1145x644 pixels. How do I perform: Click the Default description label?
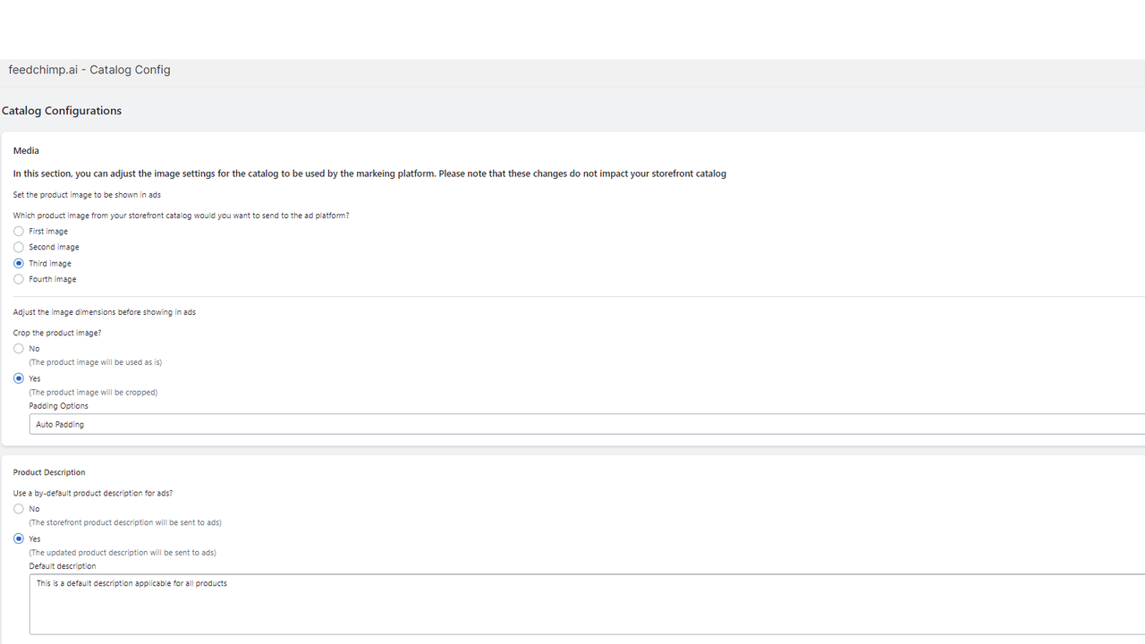62,566
